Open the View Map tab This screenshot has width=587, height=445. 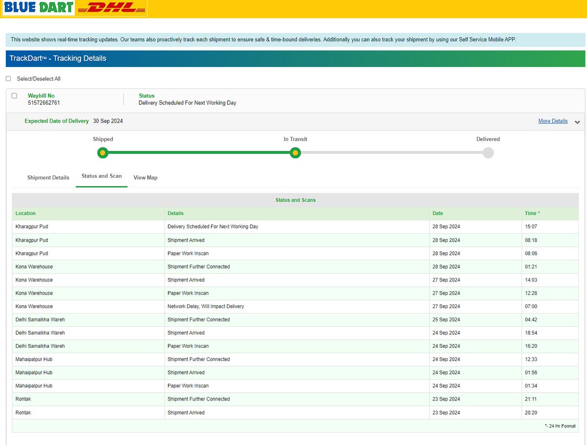tap(145, 177)
